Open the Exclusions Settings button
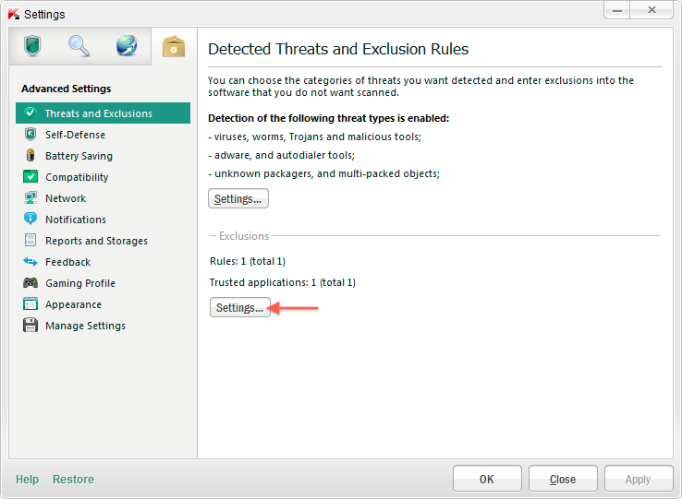 239,308
